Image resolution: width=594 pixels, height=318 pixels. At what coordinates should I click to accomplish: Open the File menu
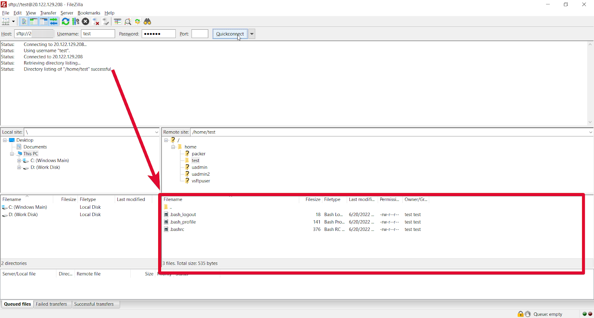tap(6, 13)
